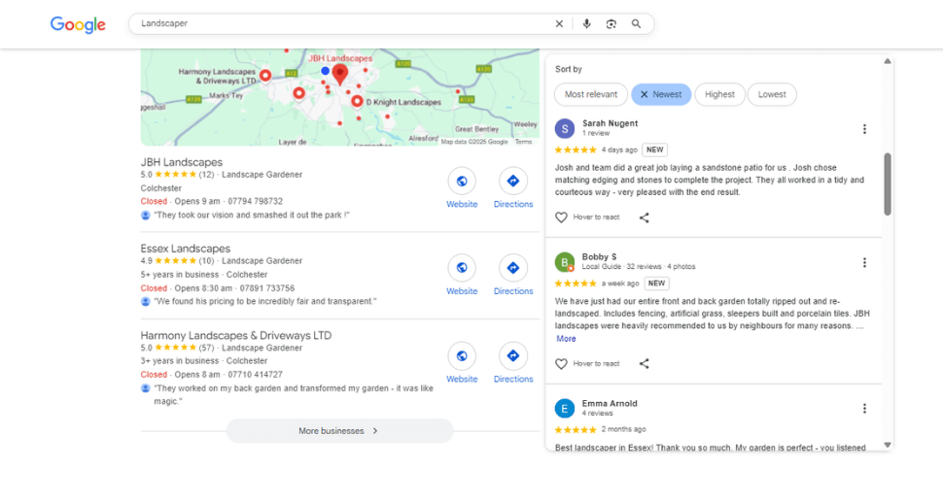Click the magnifier search icon
This screenshot has width=943, height=502.
click(636, 24)
